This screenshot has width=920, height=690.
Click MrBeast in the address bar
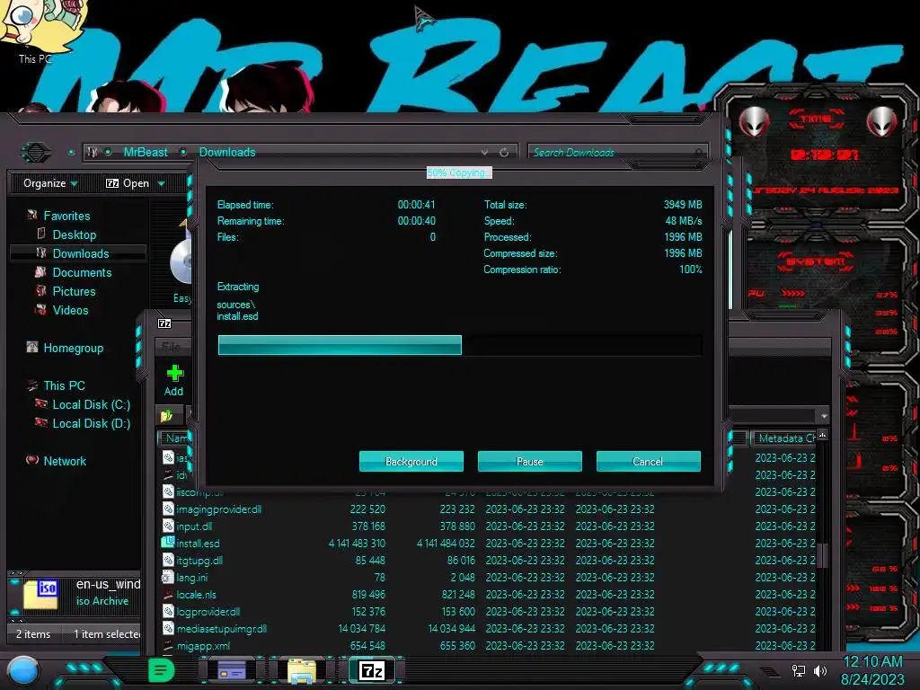pyautogui.click(x=146, y=152)
